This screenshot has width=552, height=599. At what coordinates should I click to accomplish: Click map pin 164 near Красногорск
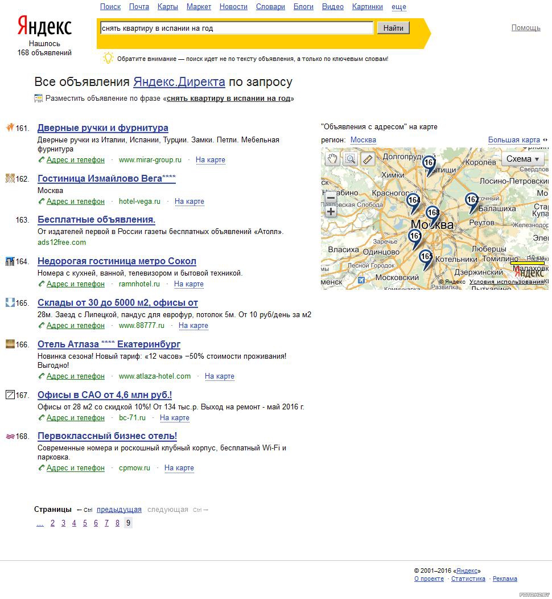413,203
